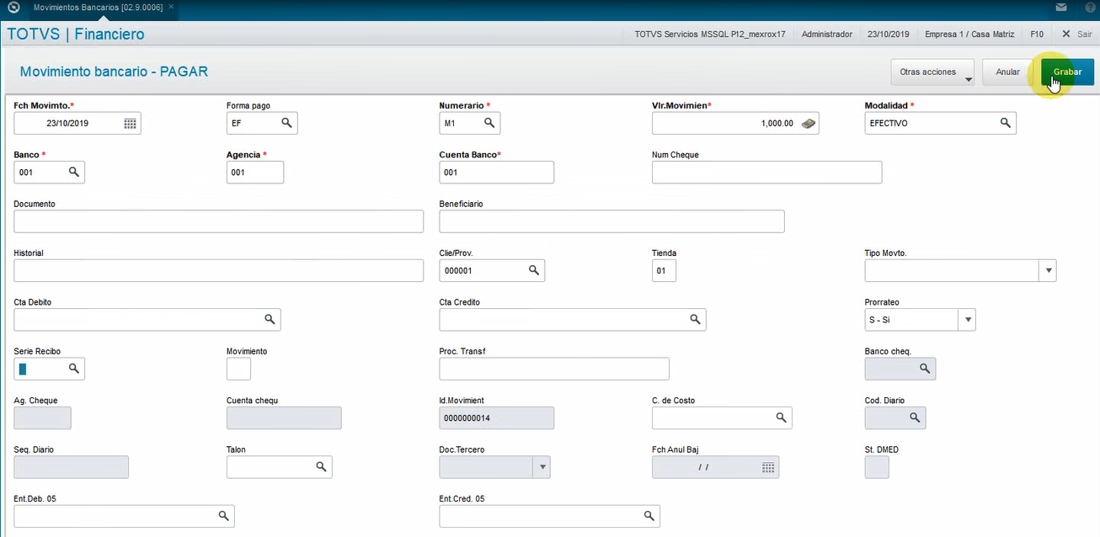Screen dimensions: 1100x537
Task: Search Cta Debito lookup icon
Action: coord(270,319)
